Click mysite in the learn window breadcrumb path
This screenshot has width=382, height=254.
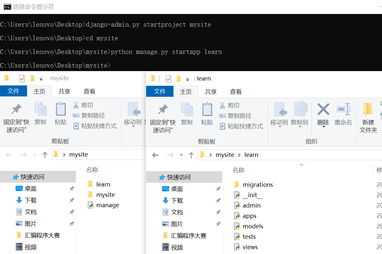click(225, 155)
